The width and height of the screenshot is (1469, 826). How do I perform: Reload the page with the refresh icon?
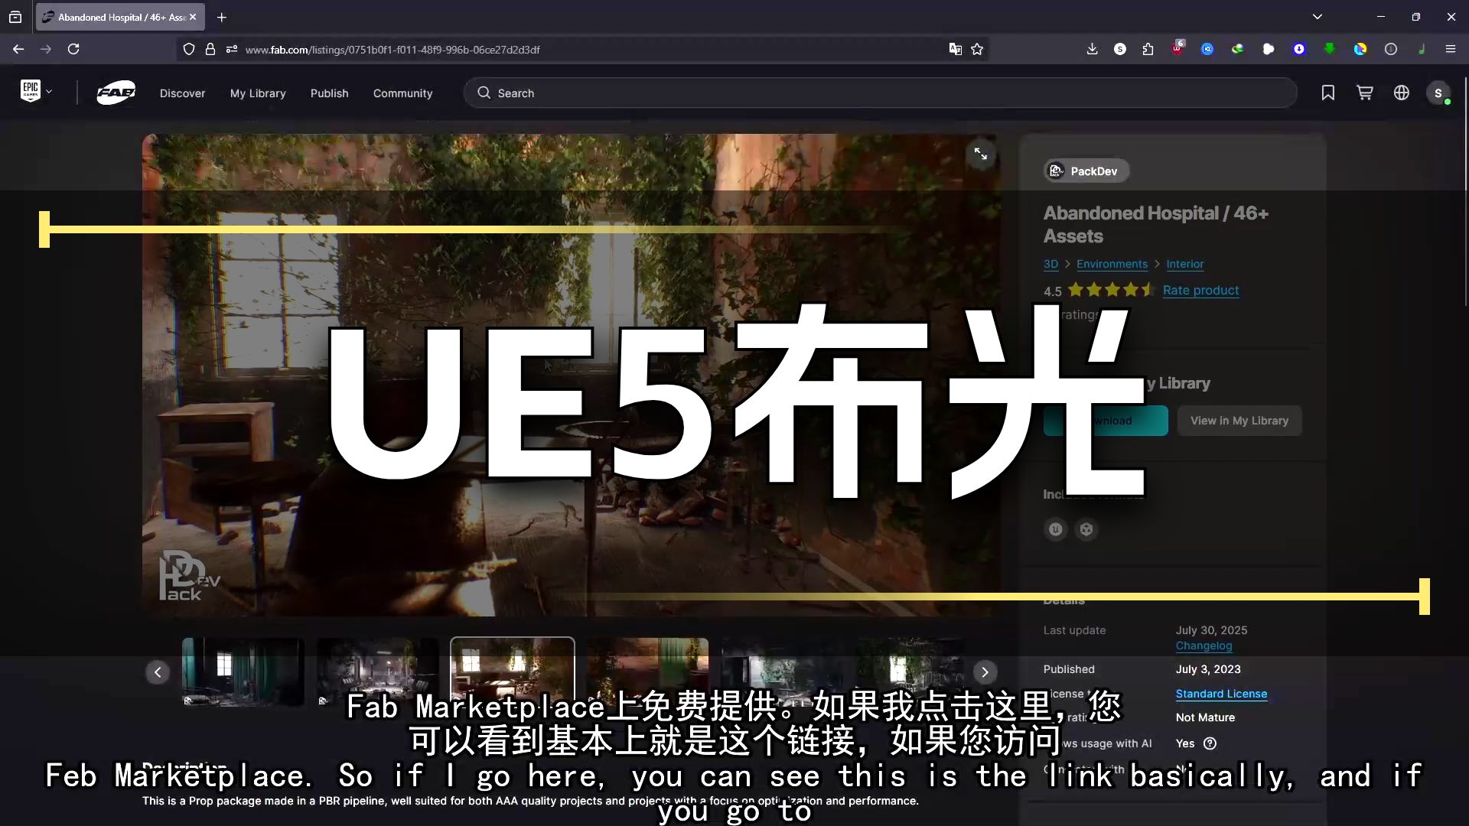pyautogui.click(x=73, y=49)
